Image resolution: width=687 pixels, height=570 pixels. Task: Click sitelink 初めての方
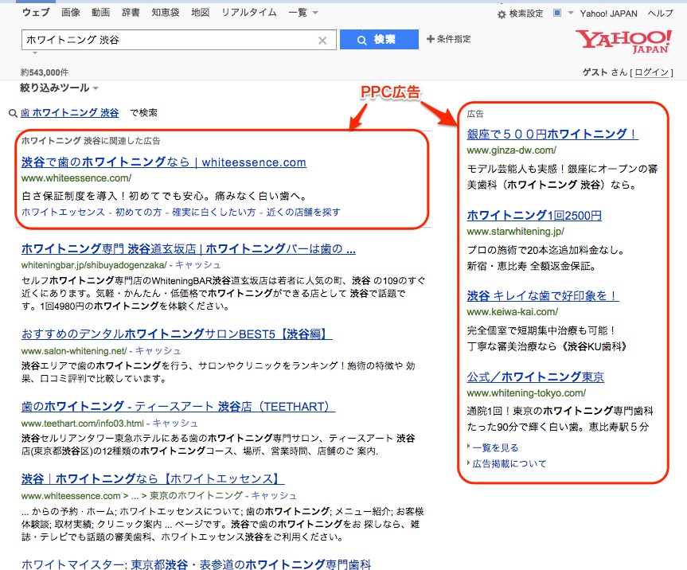click(139, 212)
